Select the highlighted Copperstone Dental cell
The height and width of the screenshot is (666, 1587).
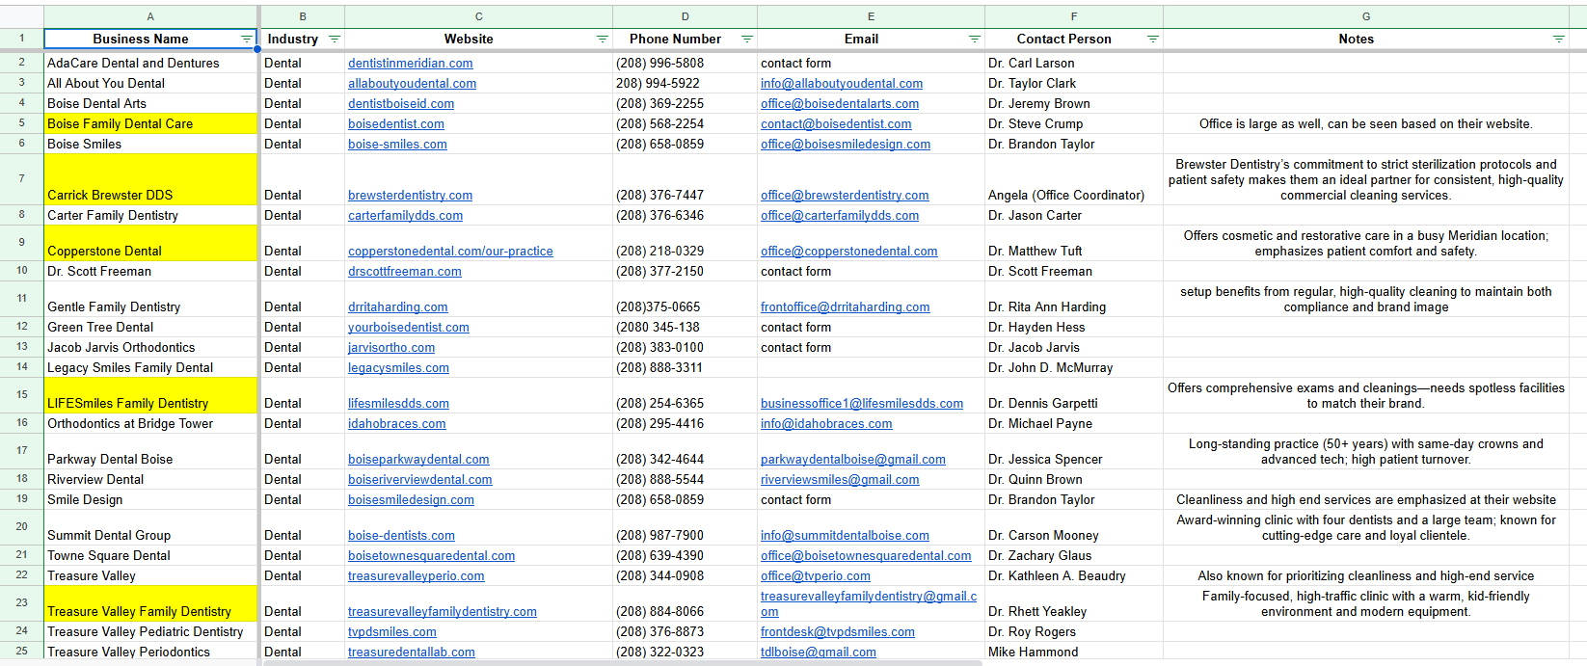click(150, 243)
